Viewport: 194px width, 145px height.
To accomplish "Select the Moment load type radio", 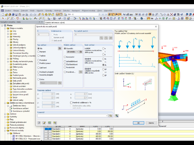I will (x=39, y=52).
